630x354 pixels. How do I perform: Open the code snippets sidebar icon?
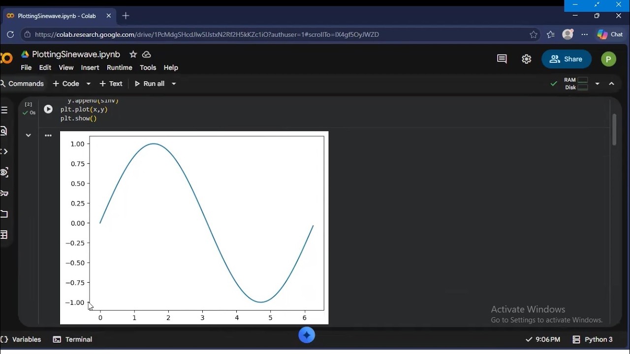point(4,151)
